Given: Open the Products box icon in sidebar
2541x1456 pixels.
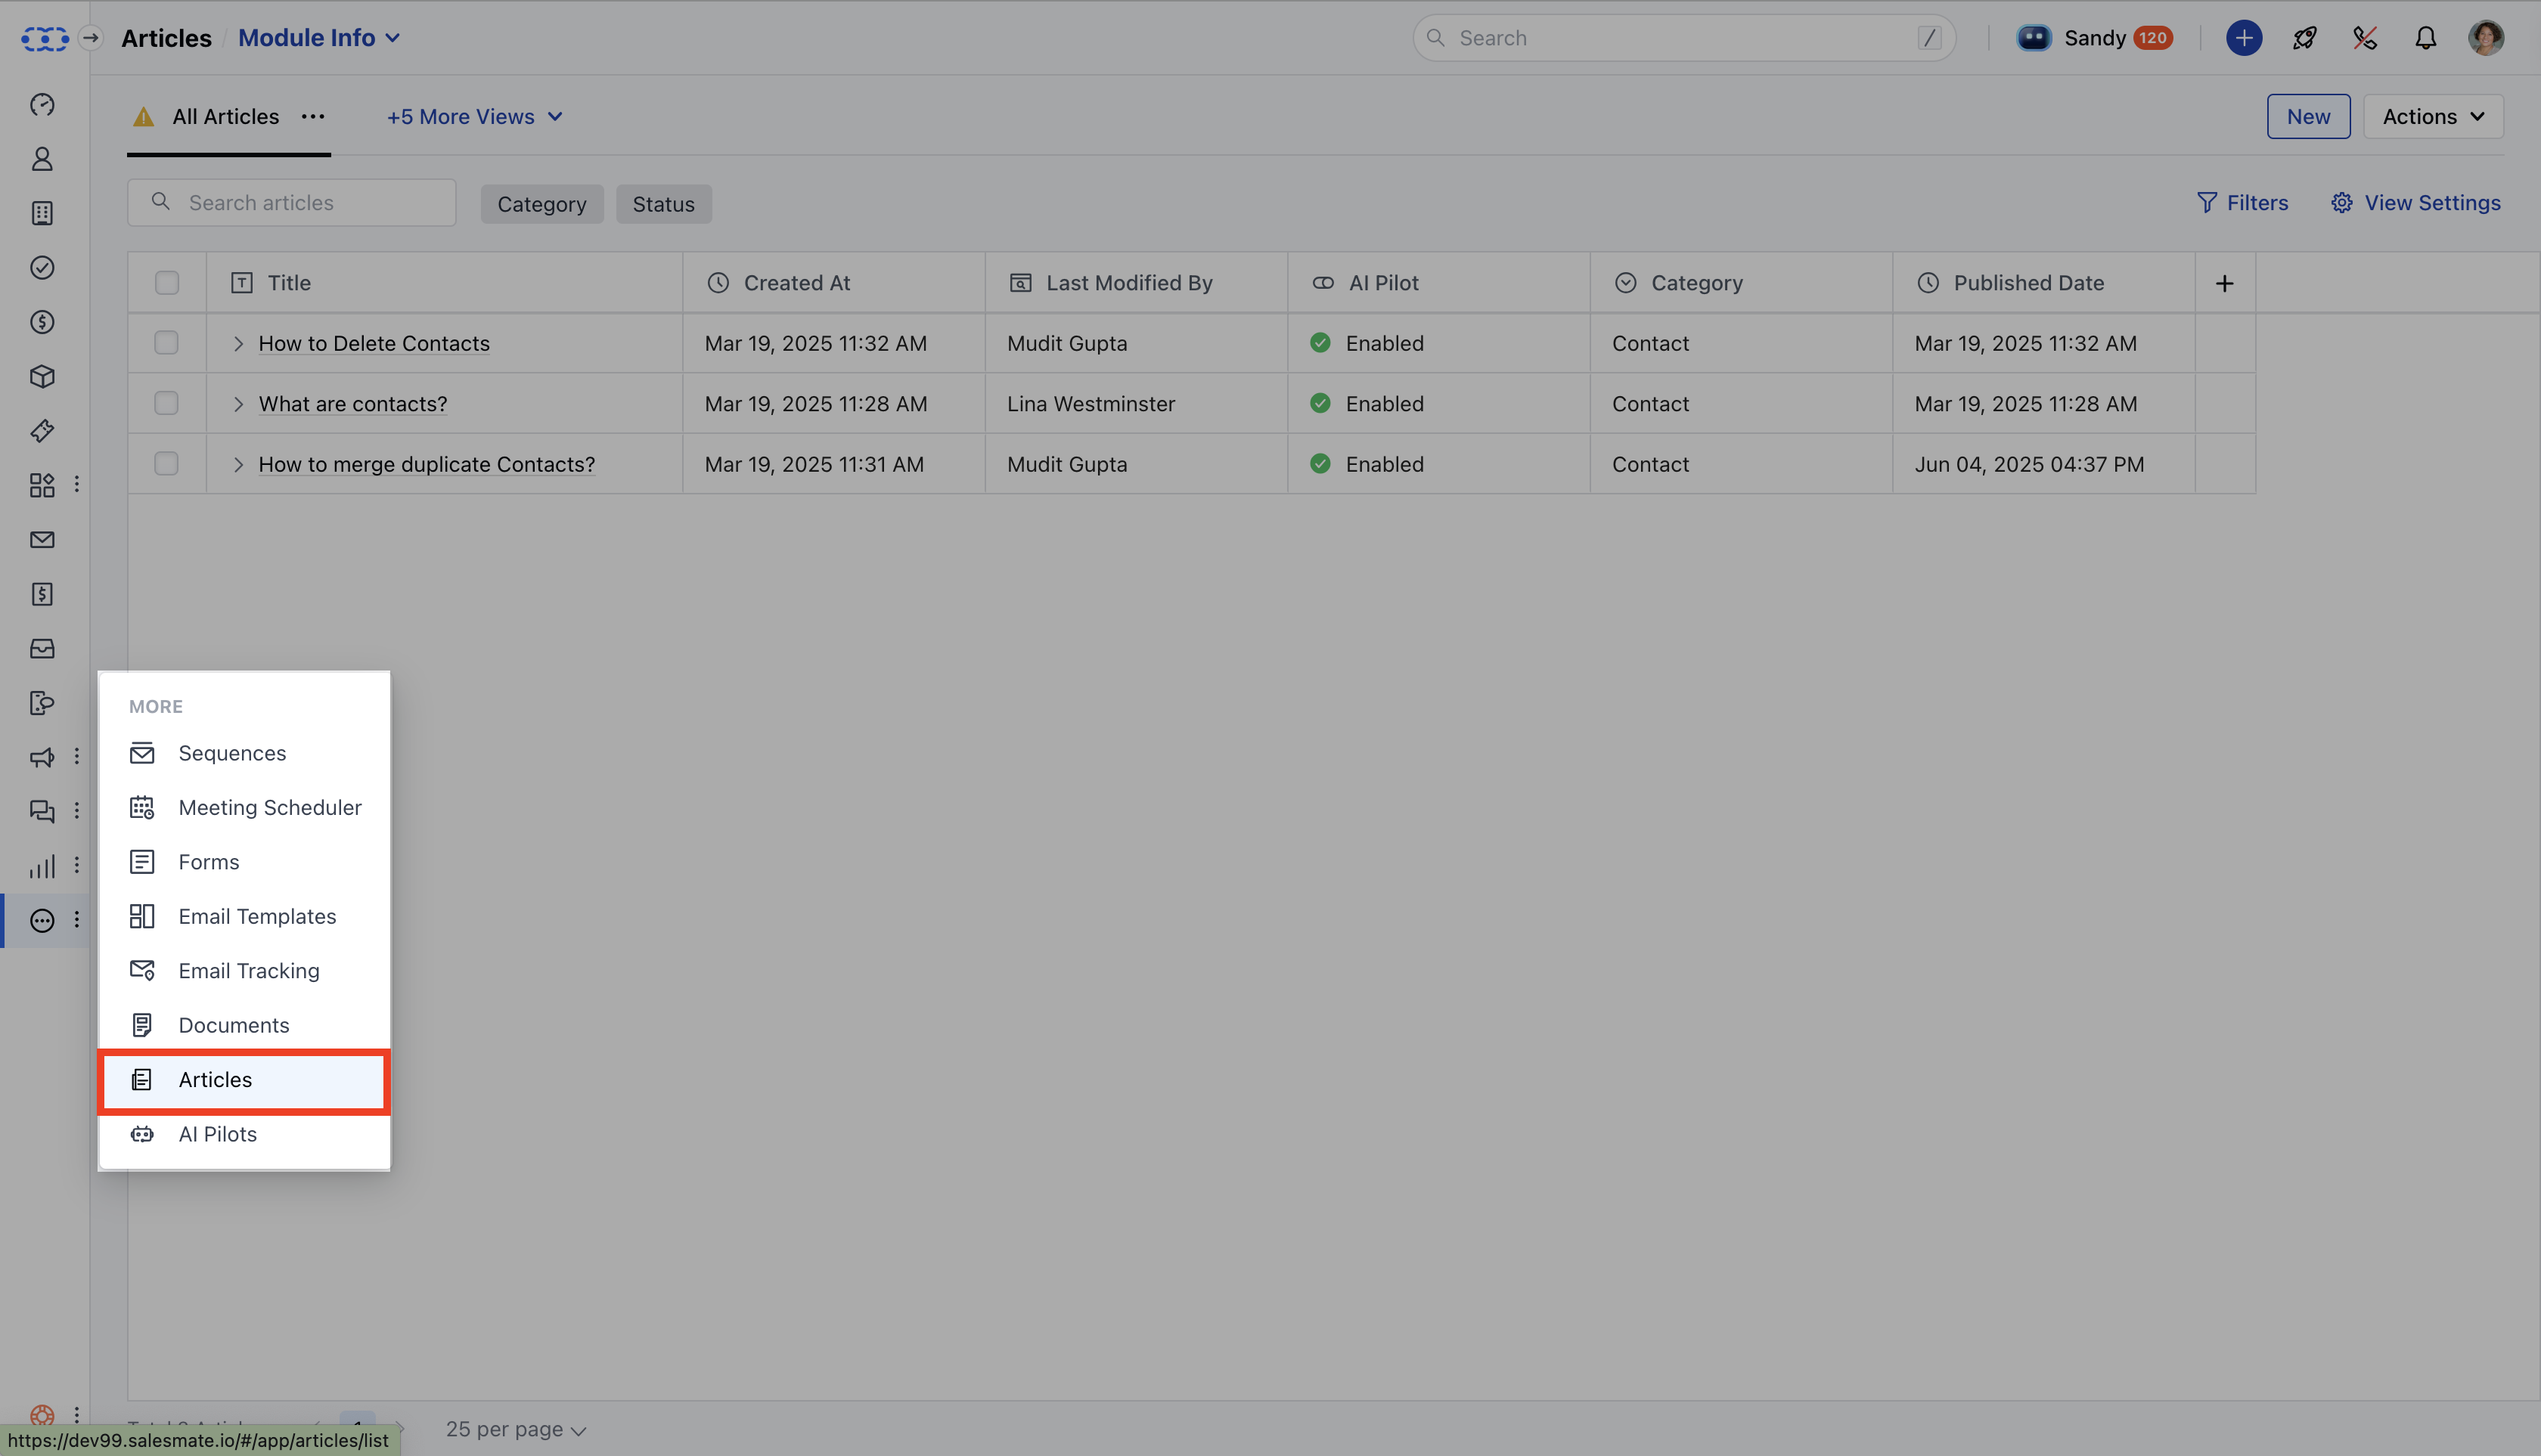Looking at the screenshot, I should pyautogui.click(x=41, y=377).
